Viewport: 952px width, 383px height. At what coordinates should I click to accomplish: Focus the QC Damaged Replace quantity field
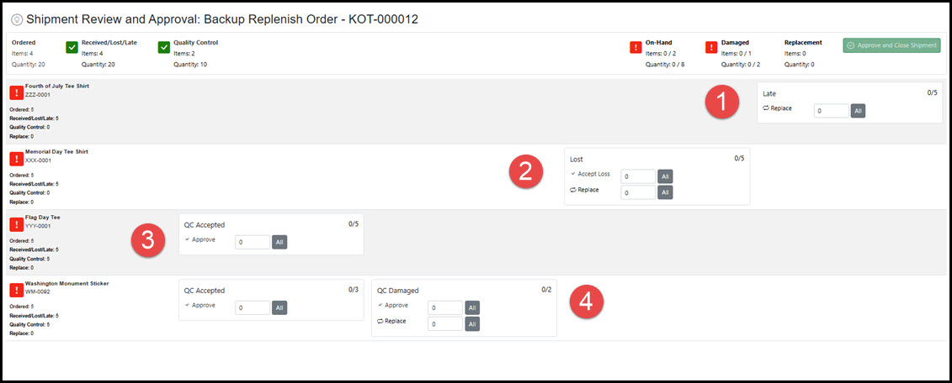pos(445,324)
